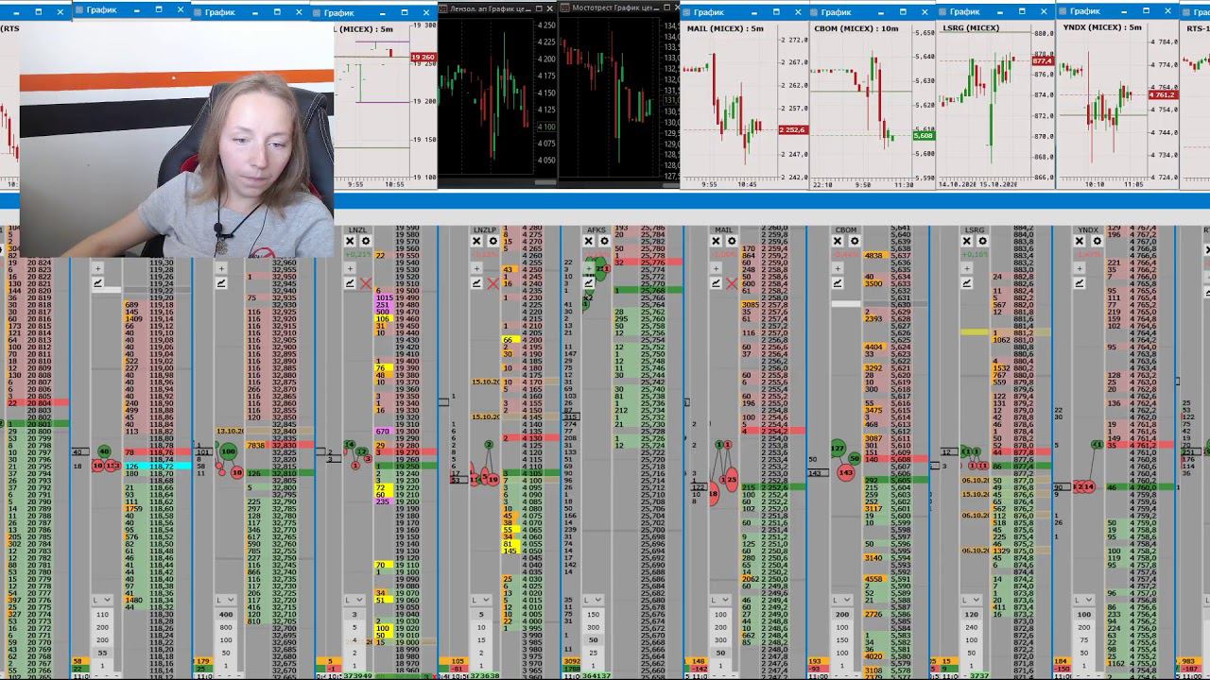Screen dimensions: 1210x680
Task: Open MAIL order book settings gear
Action: coord(732,242)
